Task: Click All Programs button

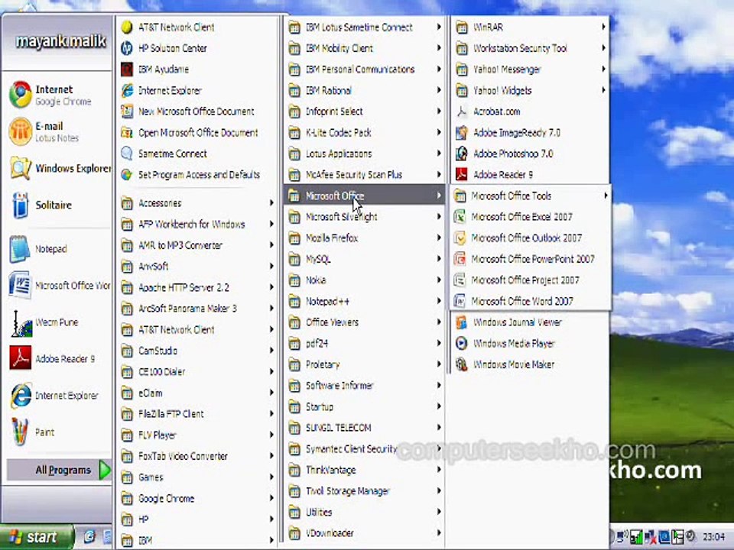Action: coord(59,470)
